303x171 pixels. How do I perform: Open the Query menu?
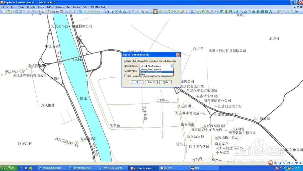41,7
